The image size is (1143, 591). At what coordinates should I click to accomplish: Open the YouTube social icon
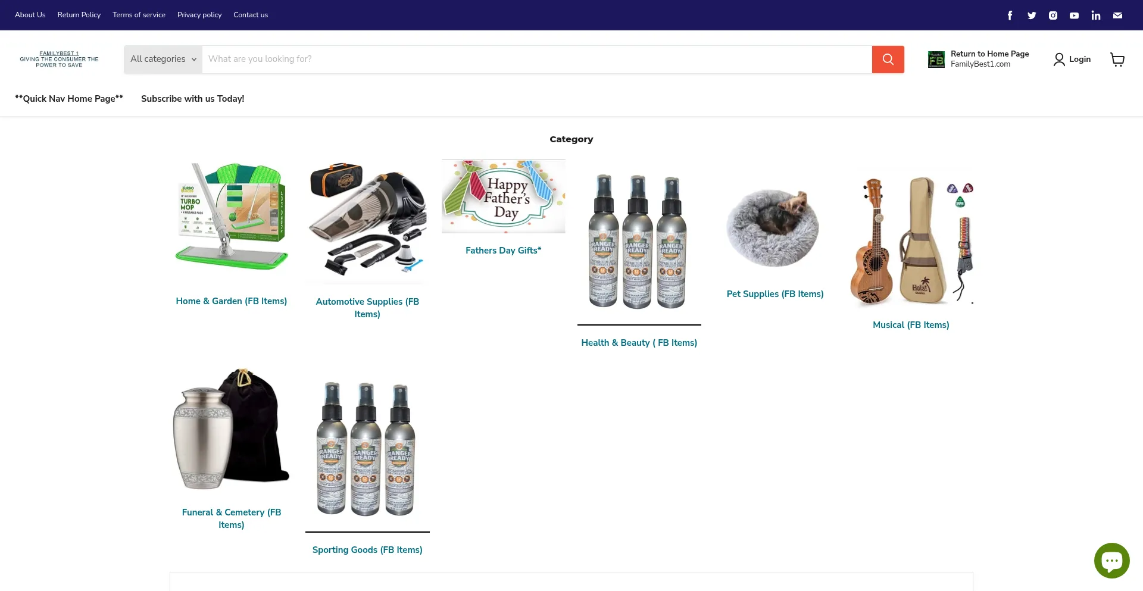(1074, 15)
